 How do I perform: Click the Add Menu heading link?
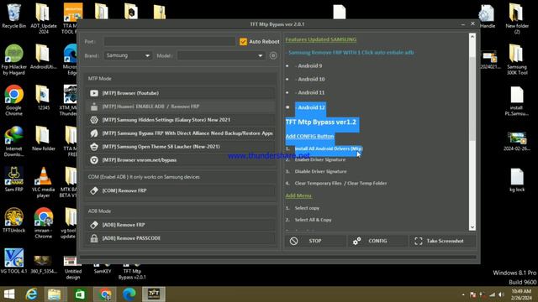pyautogui.click(x=298, y=195)
